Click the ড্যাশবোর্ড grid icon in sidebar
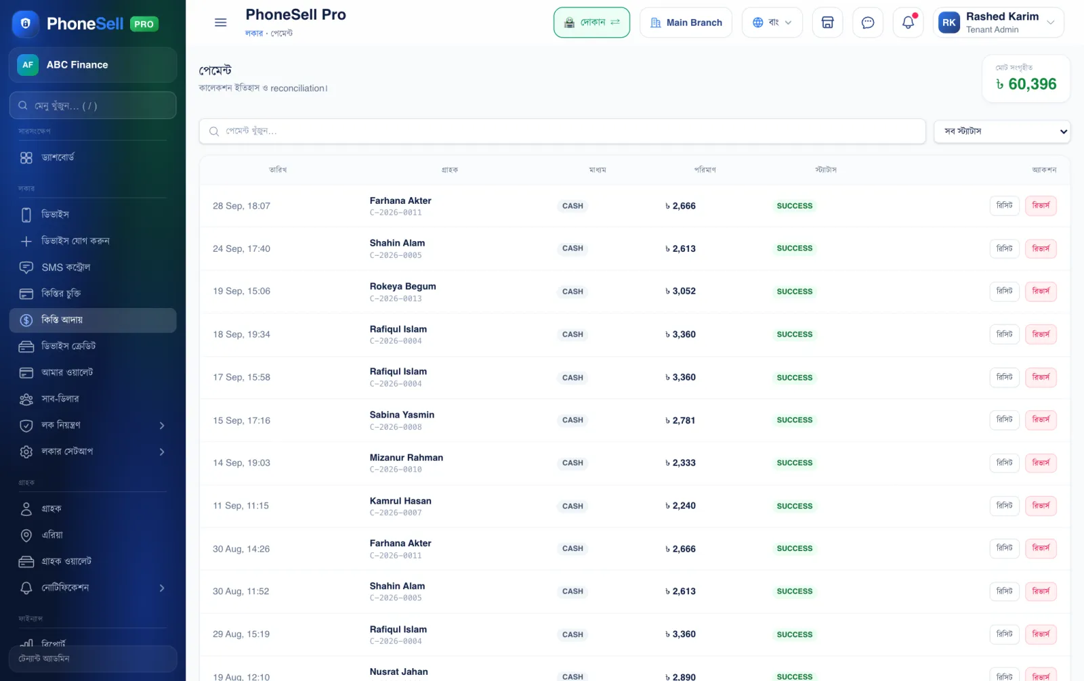 (26, 158)
